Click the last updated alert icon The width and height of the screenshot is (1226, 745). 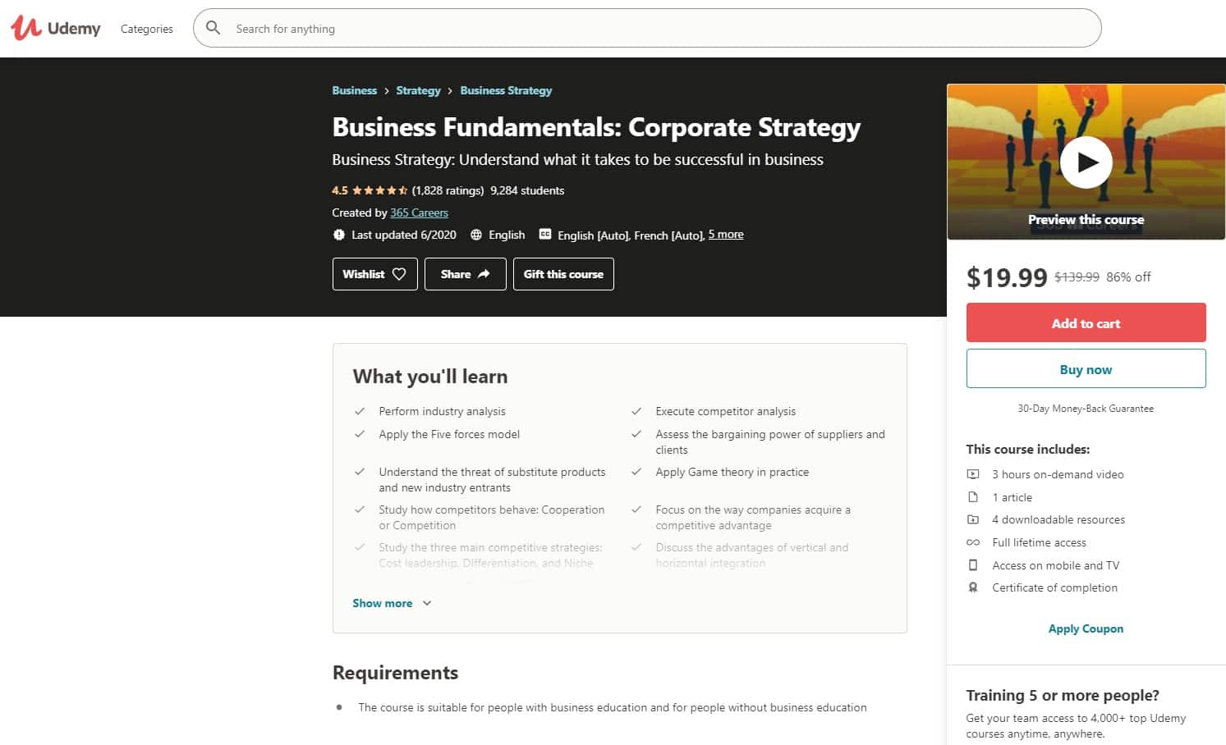339,235
